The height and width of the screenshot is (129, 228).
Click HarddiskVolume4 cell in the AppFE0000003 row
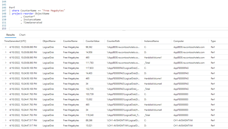153,110
